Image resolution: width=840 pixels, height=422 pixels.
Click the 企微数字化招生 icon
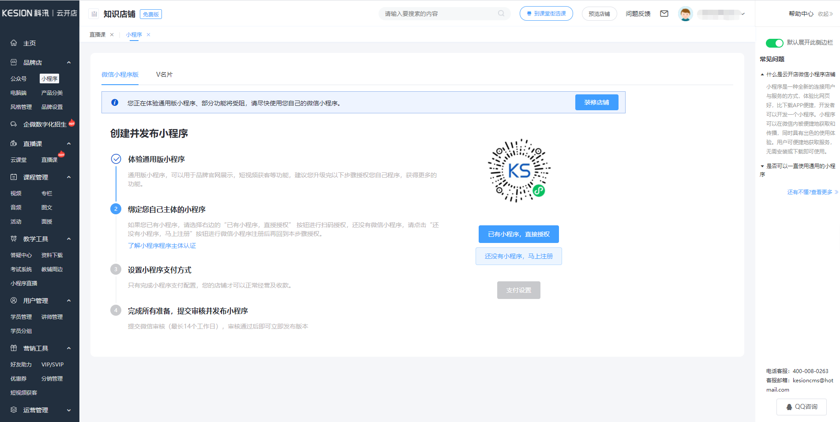click(x=14, y=124)
